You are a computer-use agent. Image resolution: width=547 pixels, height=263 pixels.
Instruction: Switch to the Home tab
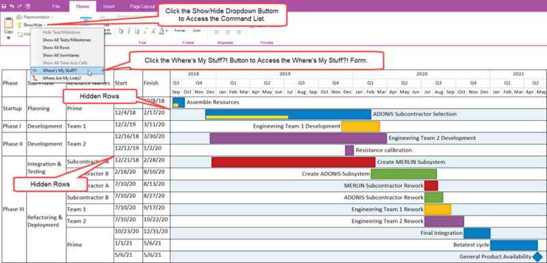click(82, 6)
